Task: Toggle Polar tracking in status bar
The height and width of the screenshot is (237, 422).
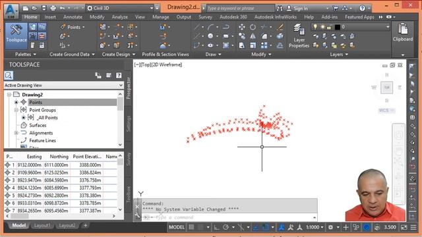Action: click(x=226, y=227)
